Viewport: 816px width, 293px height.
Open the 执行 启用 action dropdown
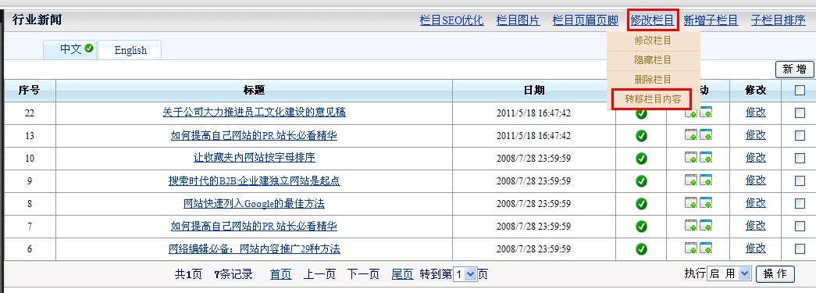click(729, 273)
